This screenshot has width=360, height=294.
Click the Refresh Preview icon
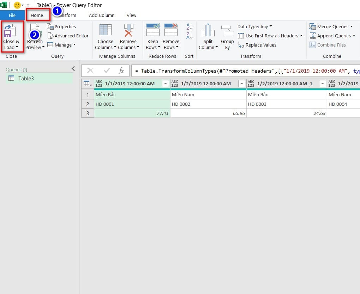(x=35, y=32)
